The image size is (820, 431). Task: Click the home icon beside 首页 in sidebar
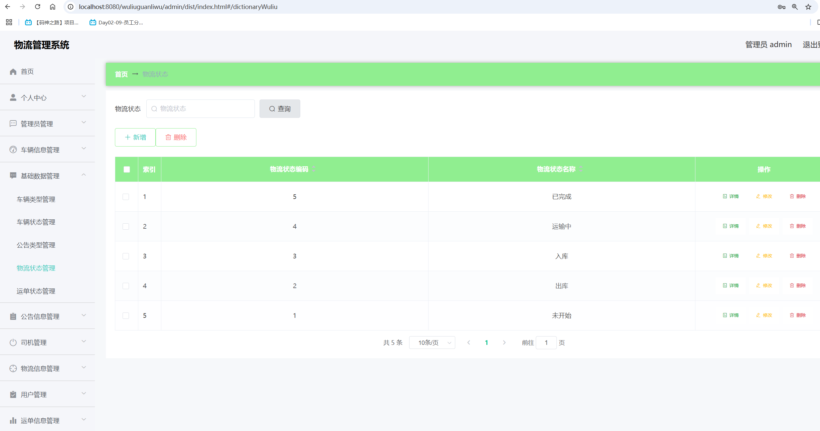[13, 72]
